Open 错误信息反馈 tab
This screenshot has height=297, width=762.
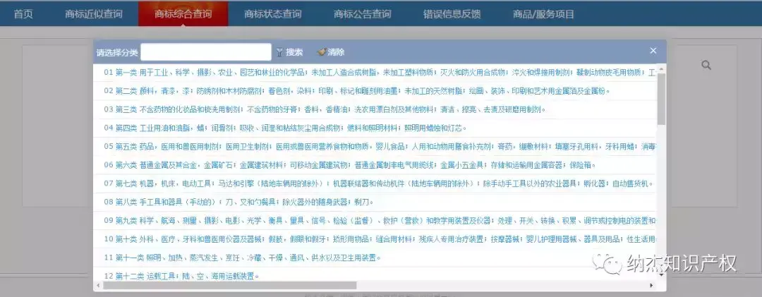coord(452,14)
